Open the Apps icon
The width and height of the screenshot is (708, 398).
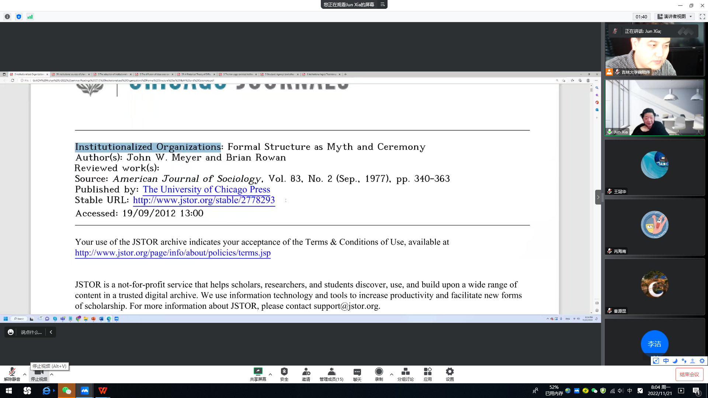tap(427, 371)
